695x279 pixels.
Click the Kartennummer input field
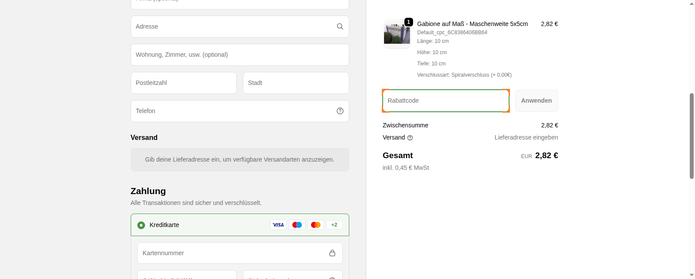point(232,253)
